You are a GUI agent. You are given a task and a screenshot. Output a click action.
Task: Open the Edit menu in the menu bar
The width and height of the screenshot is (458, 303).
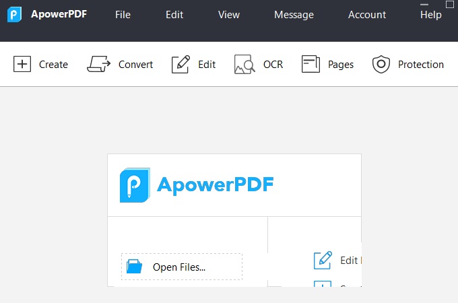174,15
